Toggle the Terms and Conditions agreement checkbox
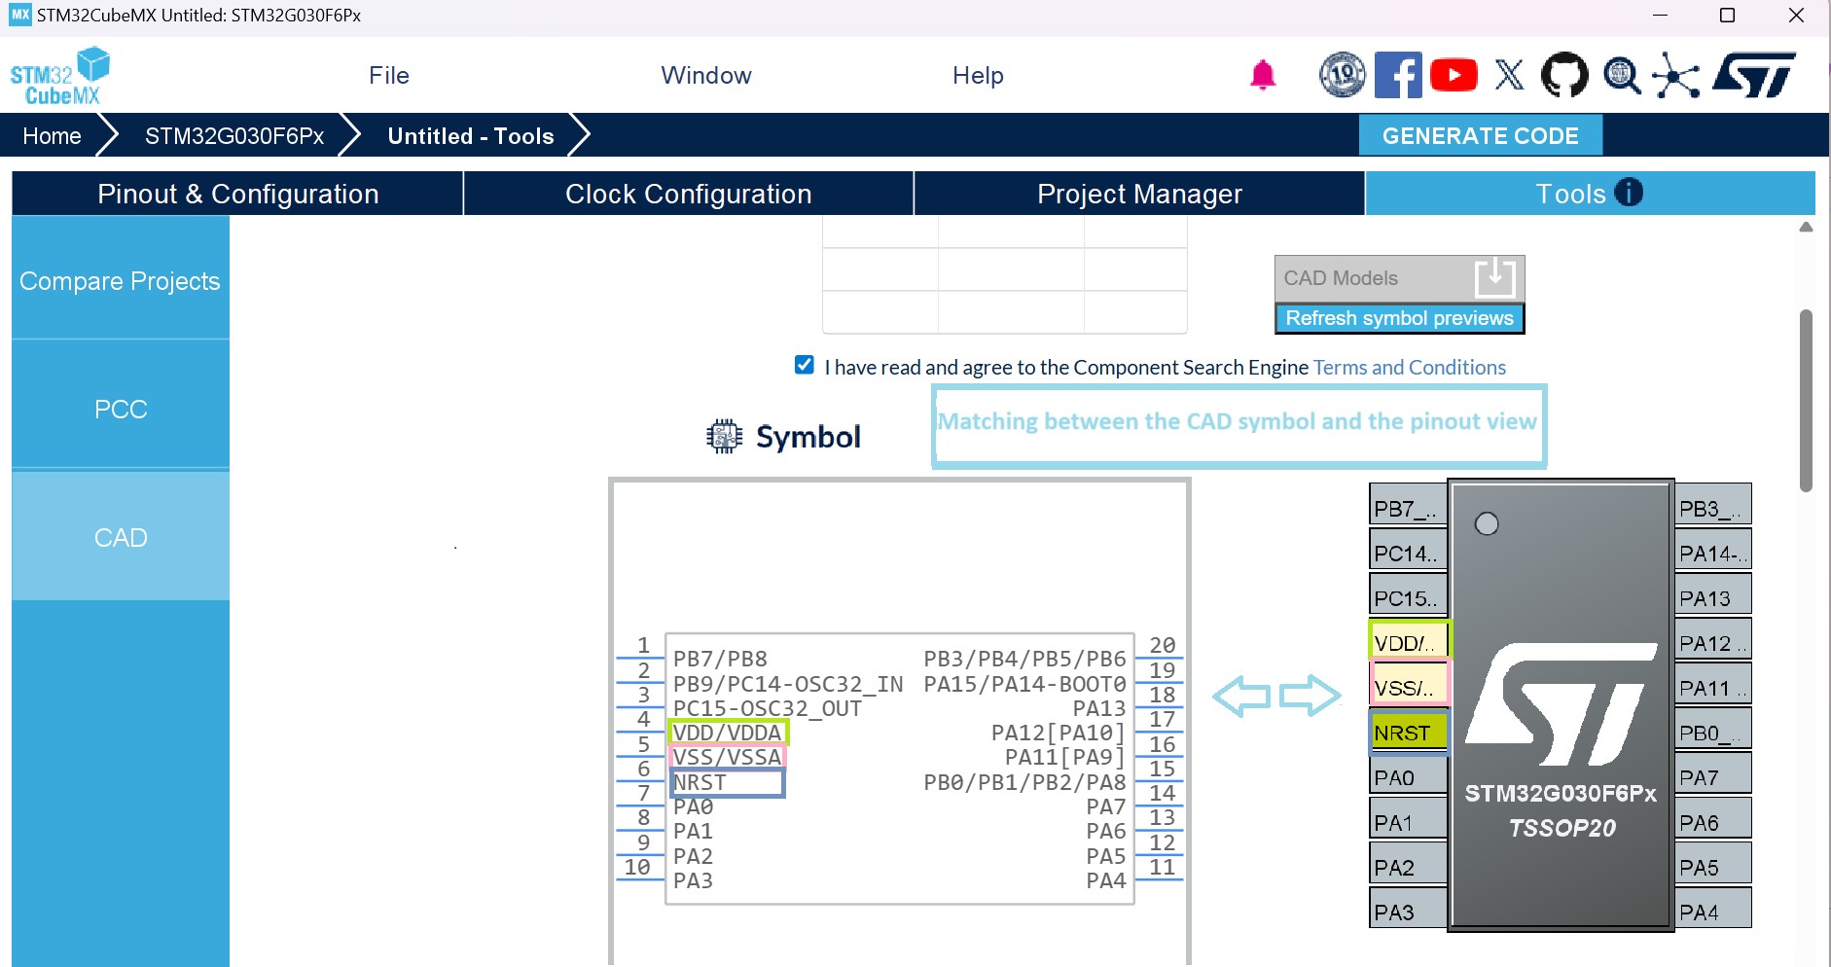Viewport: 1831px width, 967px height. 805,366
